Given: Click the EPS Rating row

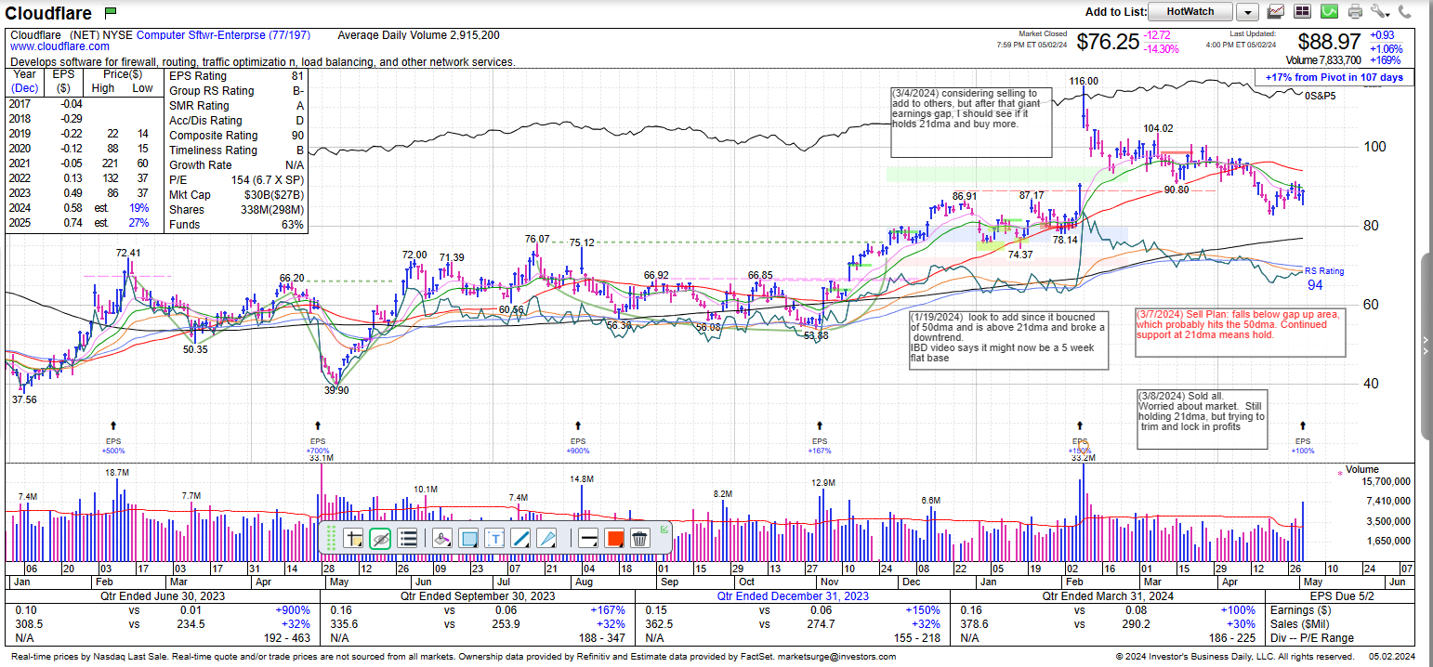Looking at the screenshot, I should [x=236, y=76].
